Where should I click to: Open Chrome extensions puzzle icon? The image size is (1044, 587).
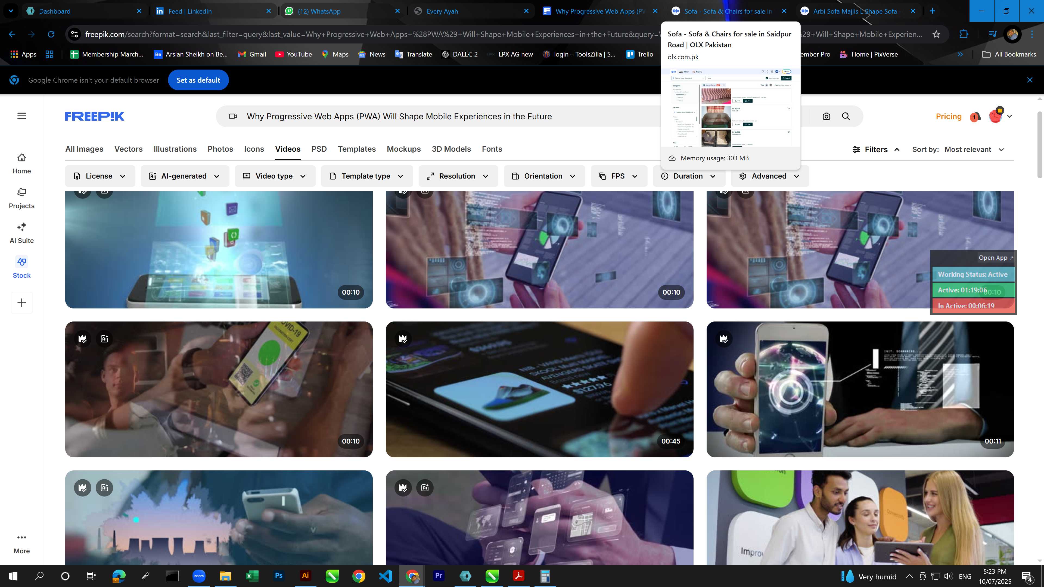(x=964, y=35)
